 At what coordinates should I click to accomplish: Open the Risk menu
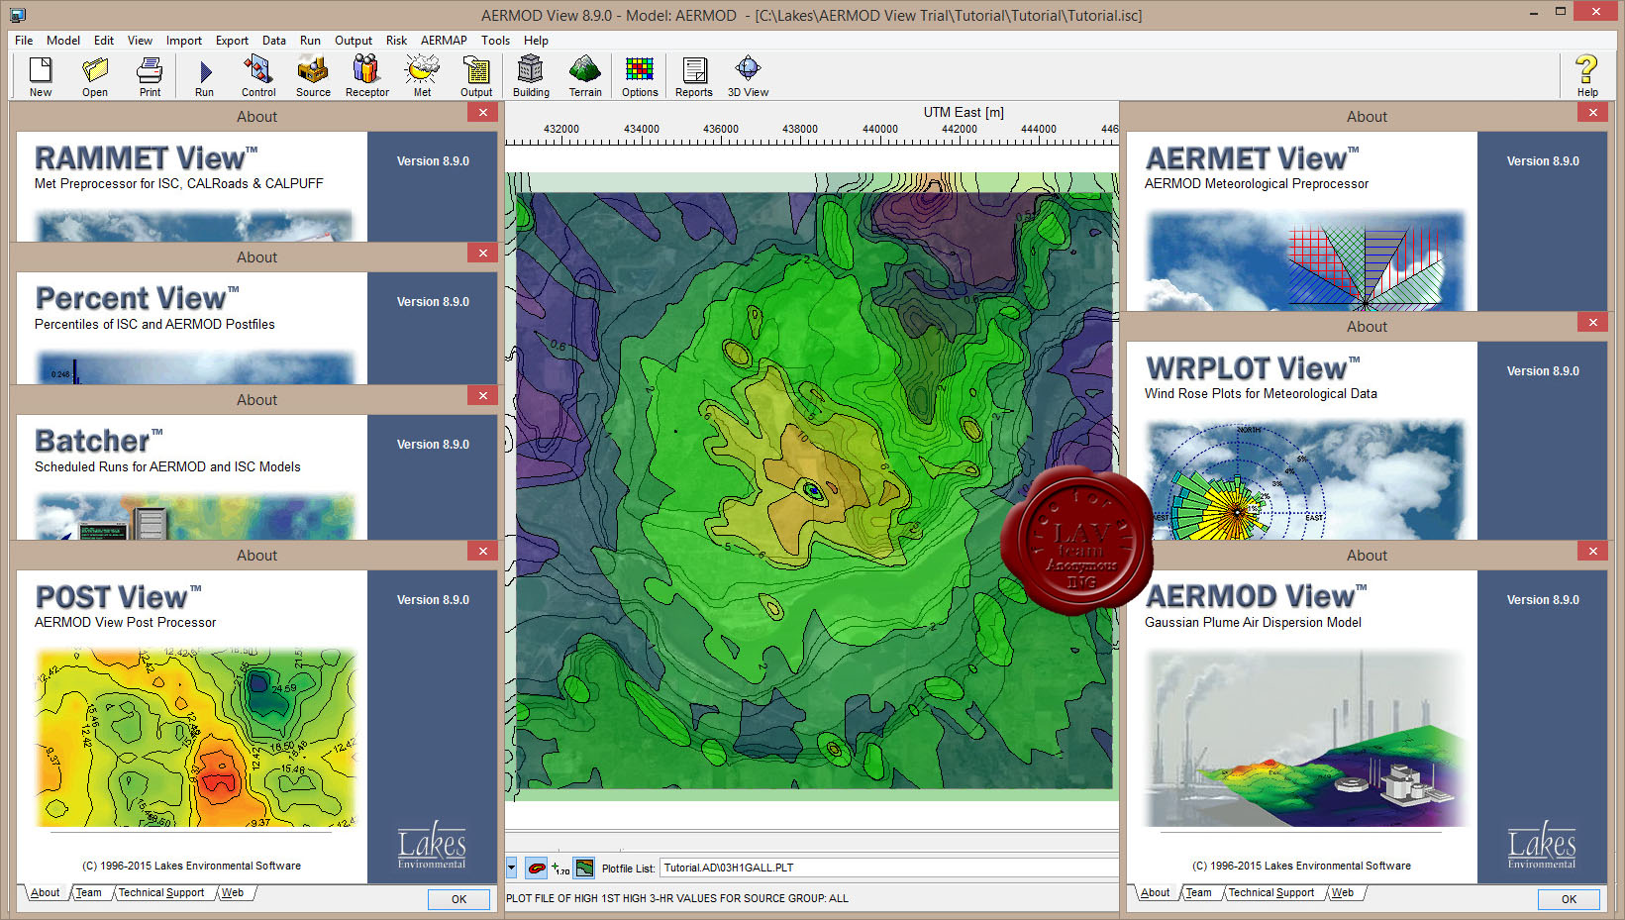click(396, 41)
